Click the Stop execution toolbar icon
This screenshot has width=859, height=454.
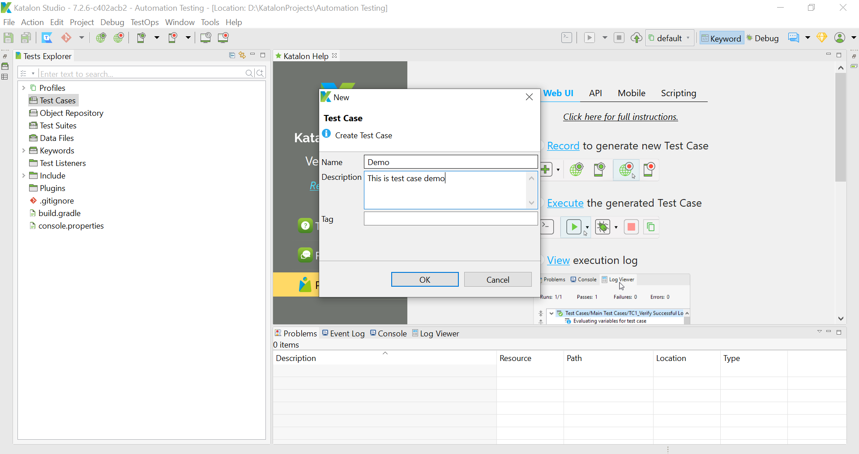(619, 38)
